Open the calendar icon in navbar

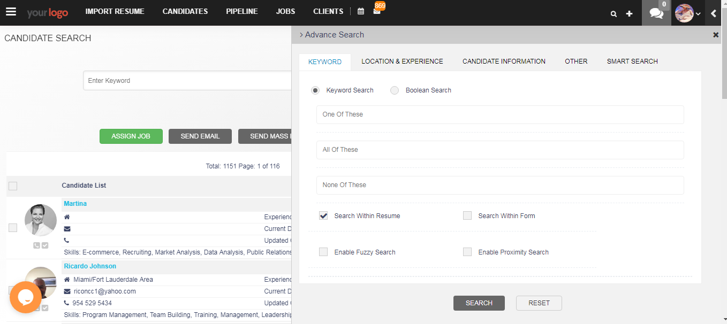click(x=361, y=11)
